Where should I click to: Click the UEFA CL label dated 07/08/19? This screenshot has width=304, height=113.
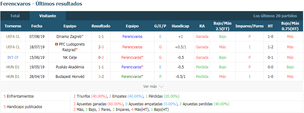[x=13, y=37]
